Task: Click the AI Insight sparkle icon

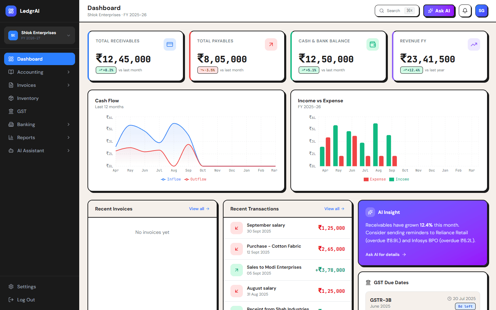Action: 370,212
